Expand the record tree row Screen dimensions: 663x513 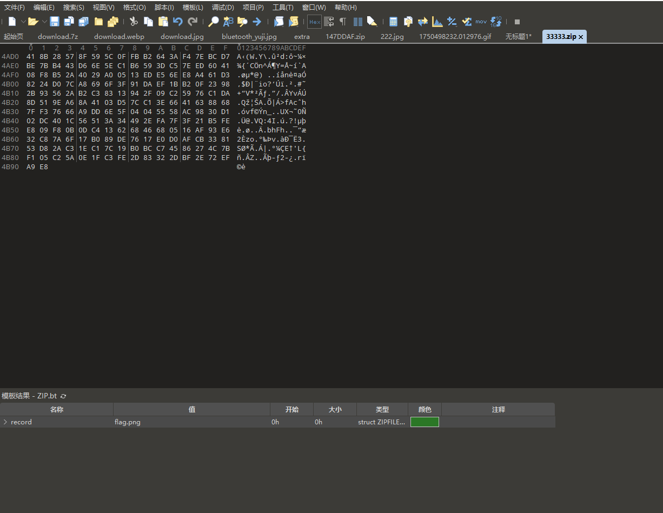[x=5, y=422]
